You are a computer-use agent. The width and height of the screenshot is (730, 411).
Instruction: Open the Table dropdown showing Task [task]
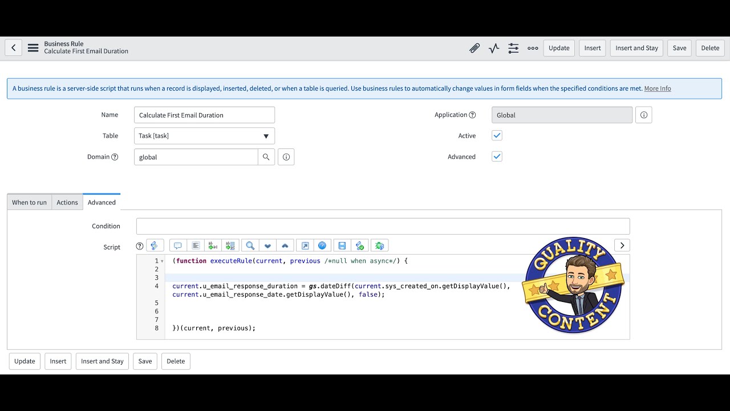266,136
